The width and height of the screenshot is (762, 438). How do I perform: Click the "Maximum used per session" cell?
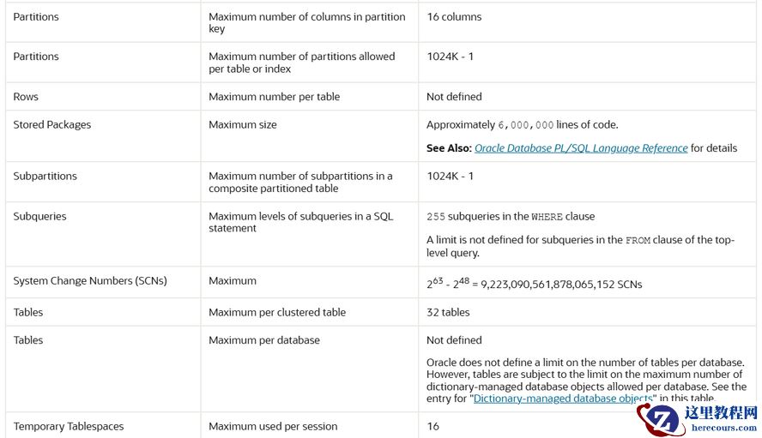coord(273,426)
